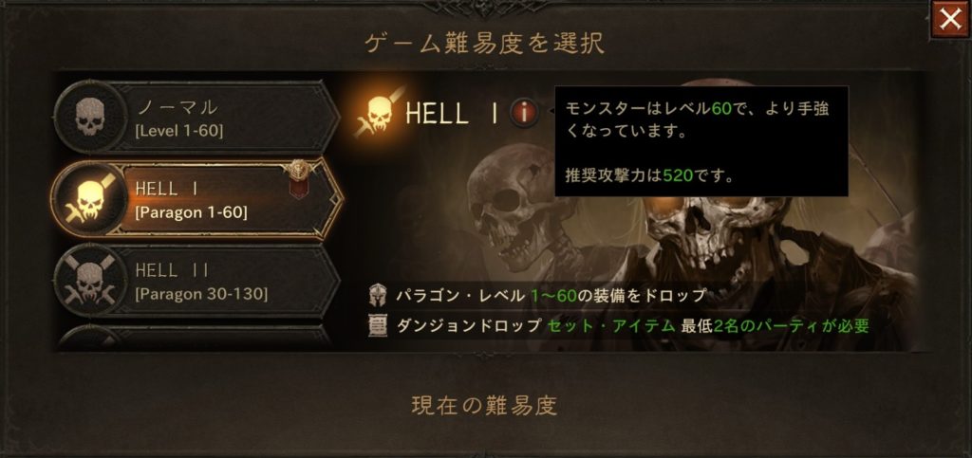Click the scroll icon next to dungeon drop text
The height and width of the screenshot is (458, 972).
[378, 326]
